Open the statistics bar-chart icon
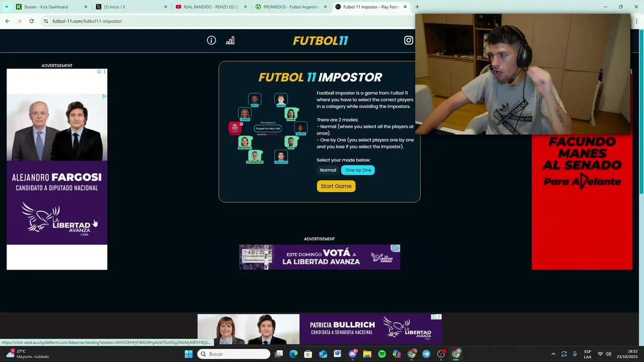 click(x=230, y=40)
